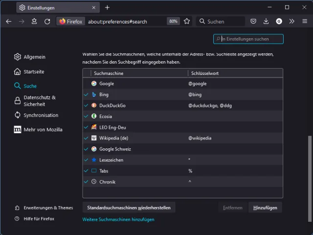Click the 80% zoom level indicator
The height and width of the screenshot is (235, 313).
tap(173, 21)
